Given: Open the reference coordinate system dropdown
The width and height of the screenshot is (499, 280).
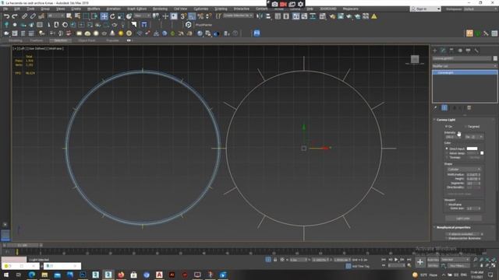Looking at the screenshot, I should pos(142,16).
